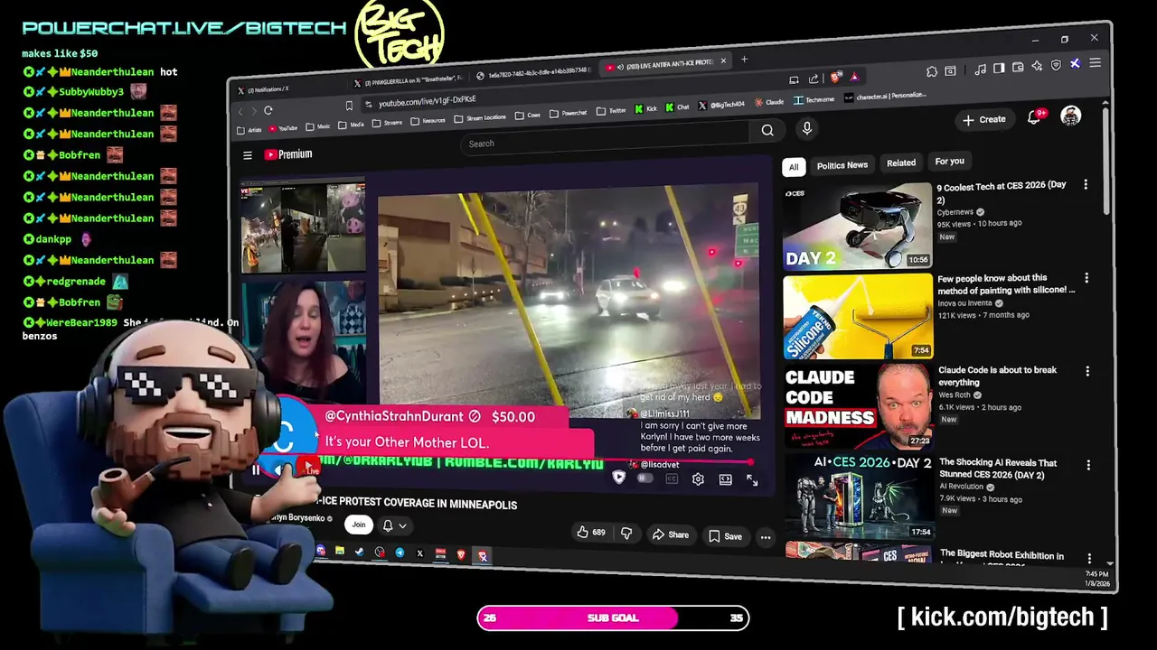Open the media control music note icon
This screenshot has width=1157, height=650.
(x=980, y=69)
